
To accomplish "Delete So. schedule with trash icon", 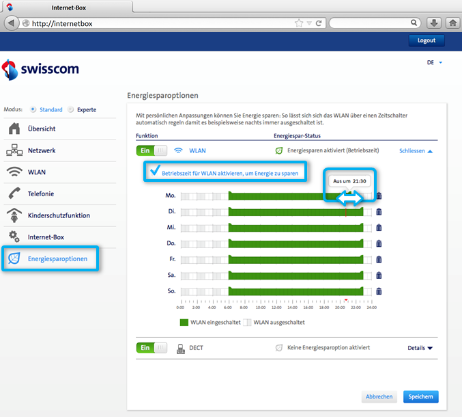I will (x=379, y=291).
